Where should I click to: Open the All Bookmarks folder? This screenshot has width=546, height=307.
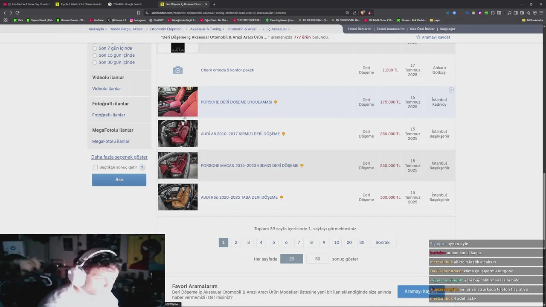tap(532, 20)
